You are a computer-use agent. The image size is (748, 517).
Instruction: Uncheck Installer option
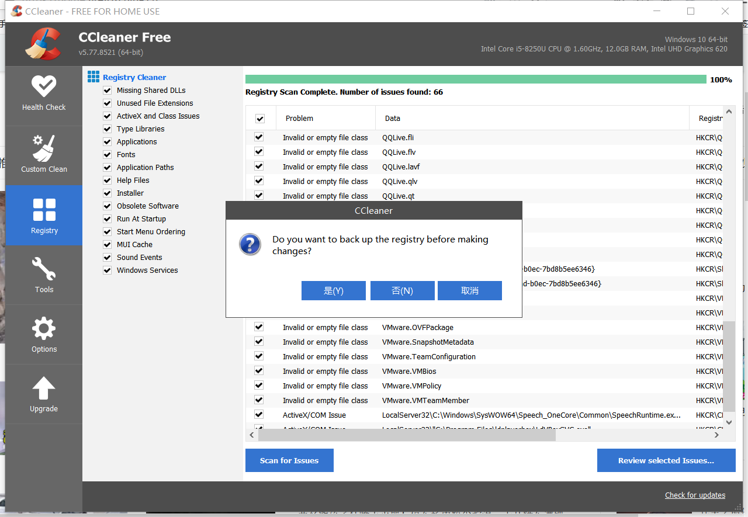[x=107, y=193]
